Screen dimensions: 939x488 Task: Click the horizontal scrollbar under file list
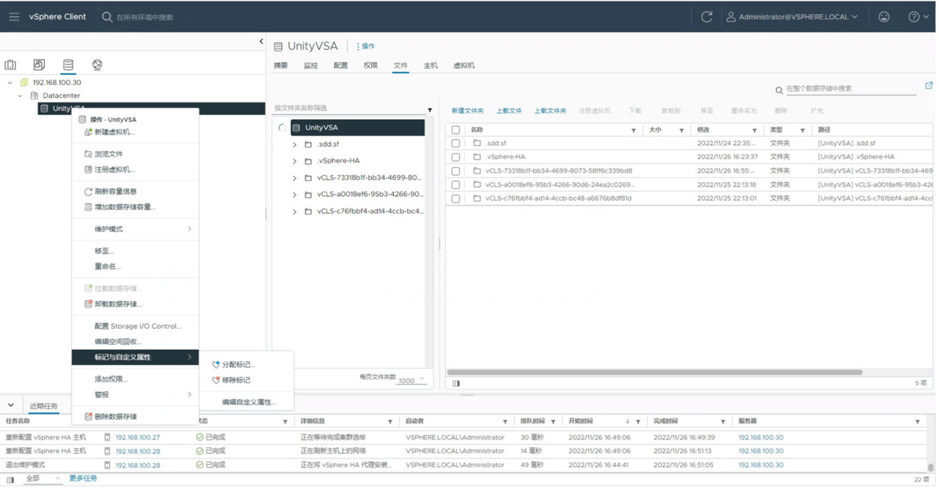pos(655,372)
